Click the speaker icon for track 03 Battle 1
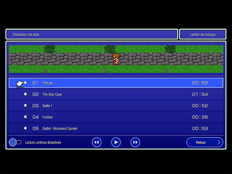This screenshot has height=174, width=232. [26, 105]
